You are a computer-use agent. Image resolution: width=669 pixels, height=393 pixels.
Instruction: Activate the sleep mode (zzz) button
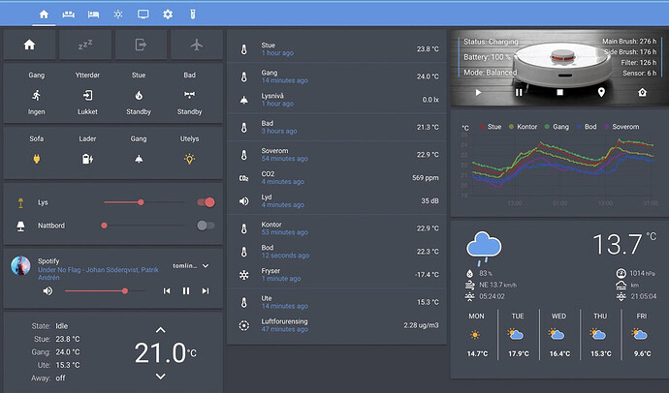pyautogui.click(x=84, y=45)
